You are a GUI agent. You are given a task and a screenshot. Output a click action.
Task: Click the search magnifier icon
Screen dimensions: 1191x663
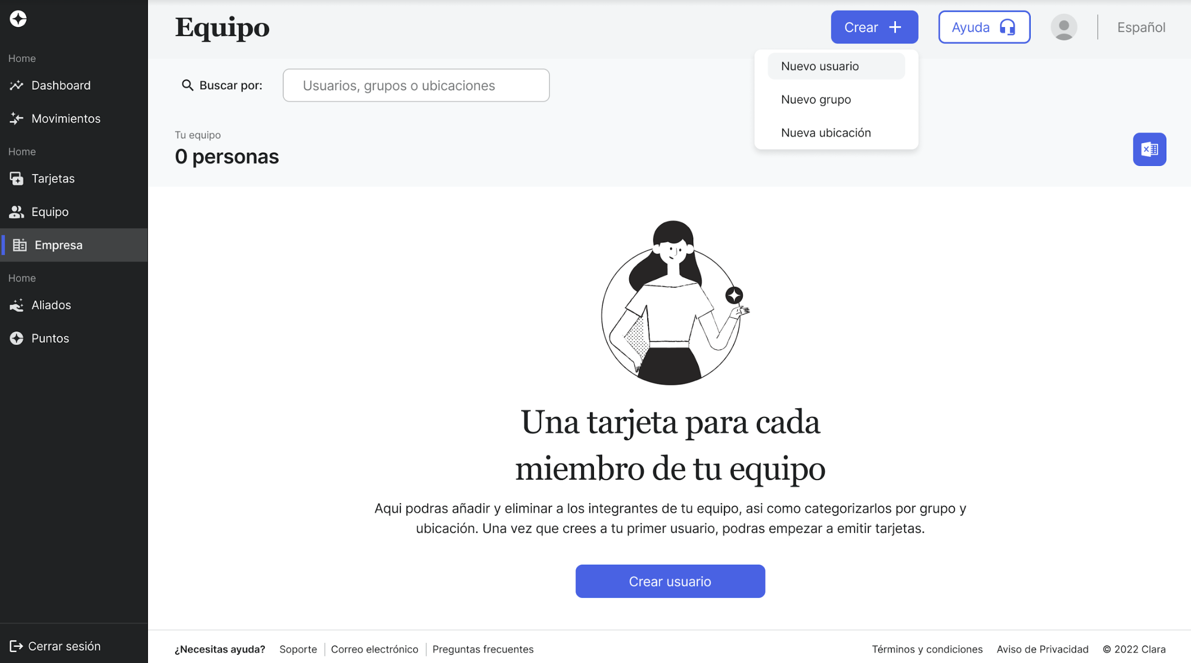[187, 85]
